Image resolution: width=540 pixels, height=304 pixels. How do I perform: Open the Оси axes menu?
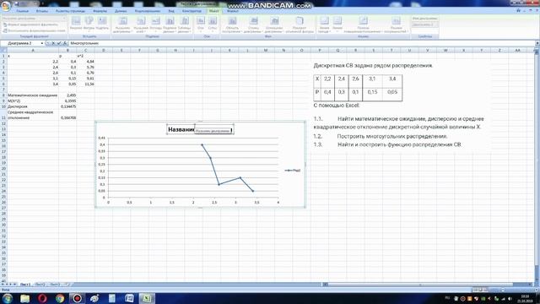pyautogui.click(x=201, y=24)
